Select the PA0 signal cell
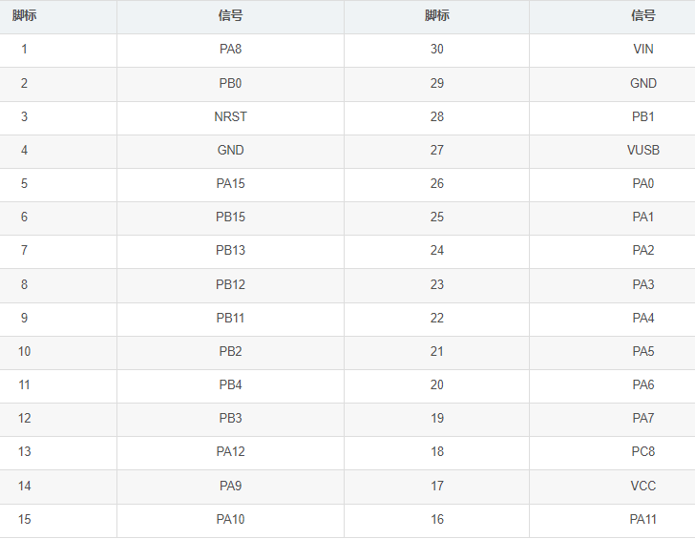Screen dimensions: 695x539 coord(642,183)
